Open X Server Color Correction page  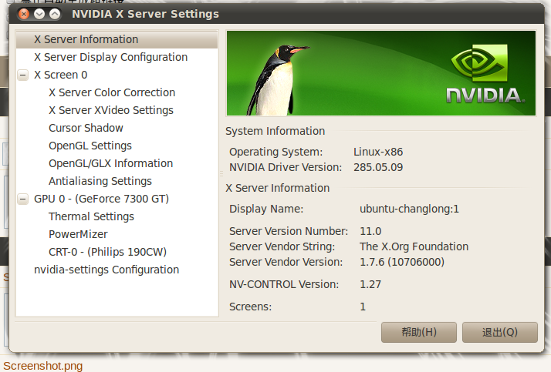(x=111, y=92)
